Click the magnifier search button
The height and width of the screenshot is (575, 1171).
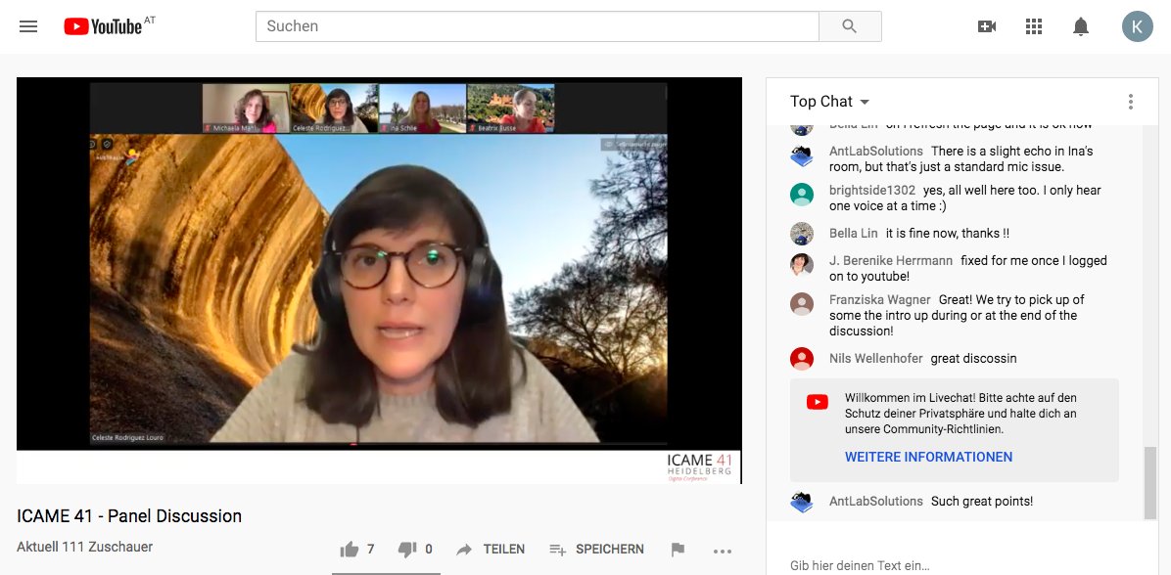pyautogui.click(x=850, y=26)
